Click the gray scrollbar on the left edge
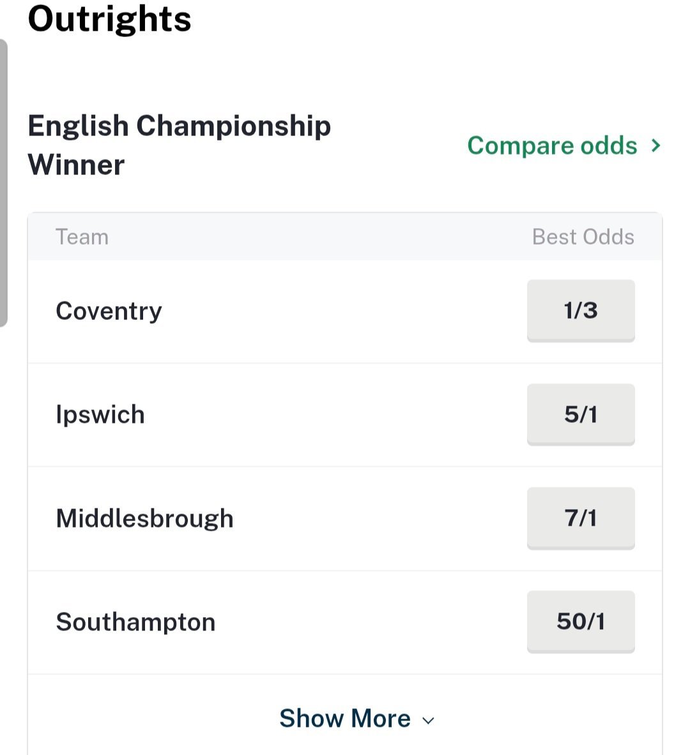The width and height of the screenshot is (690, 755). coord(3,182)
